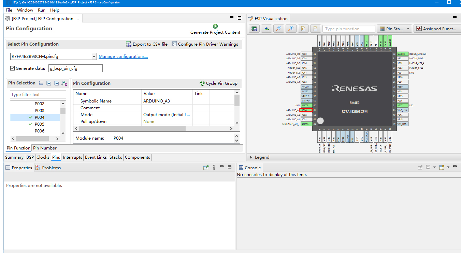Screen dimensions: 461x253
Task: Click the green mountain rotate-view icon
Action: (266, 29)
